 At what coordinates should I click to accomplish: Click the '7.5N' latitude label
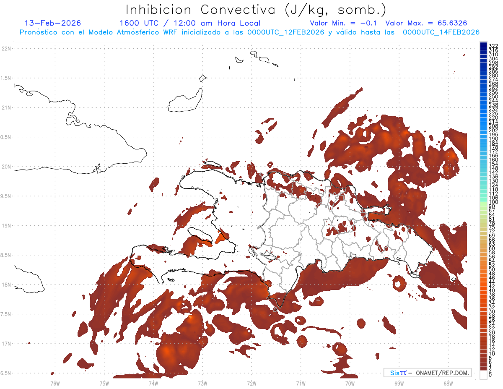[x=6, y=314]
